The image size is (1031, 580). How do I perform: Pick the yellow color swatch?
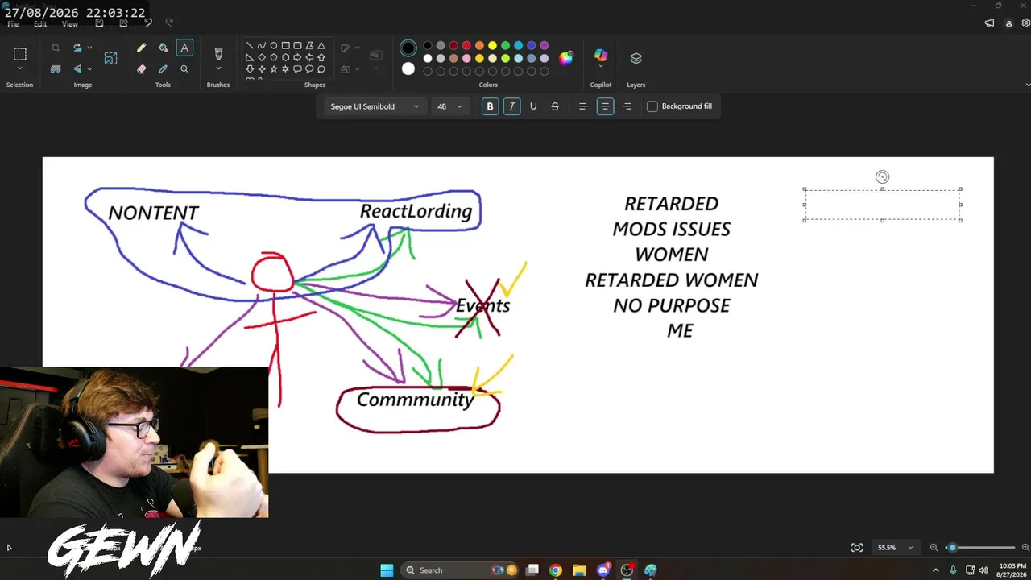tap(492, 46)
